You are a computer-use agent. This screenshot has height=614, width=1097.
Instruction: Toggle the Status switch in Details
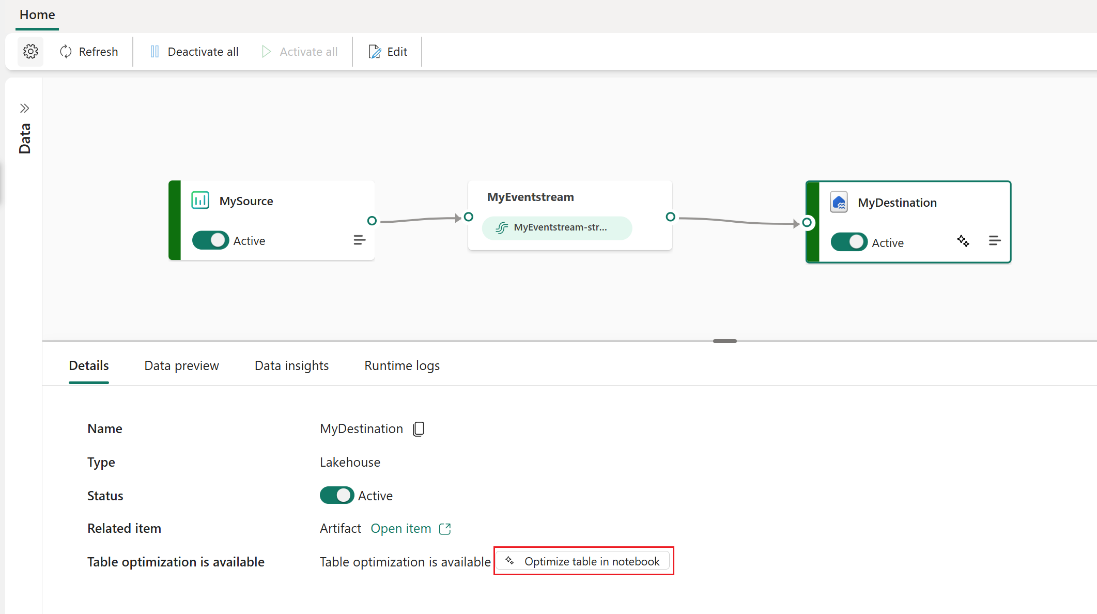click(x=337, y=496)
